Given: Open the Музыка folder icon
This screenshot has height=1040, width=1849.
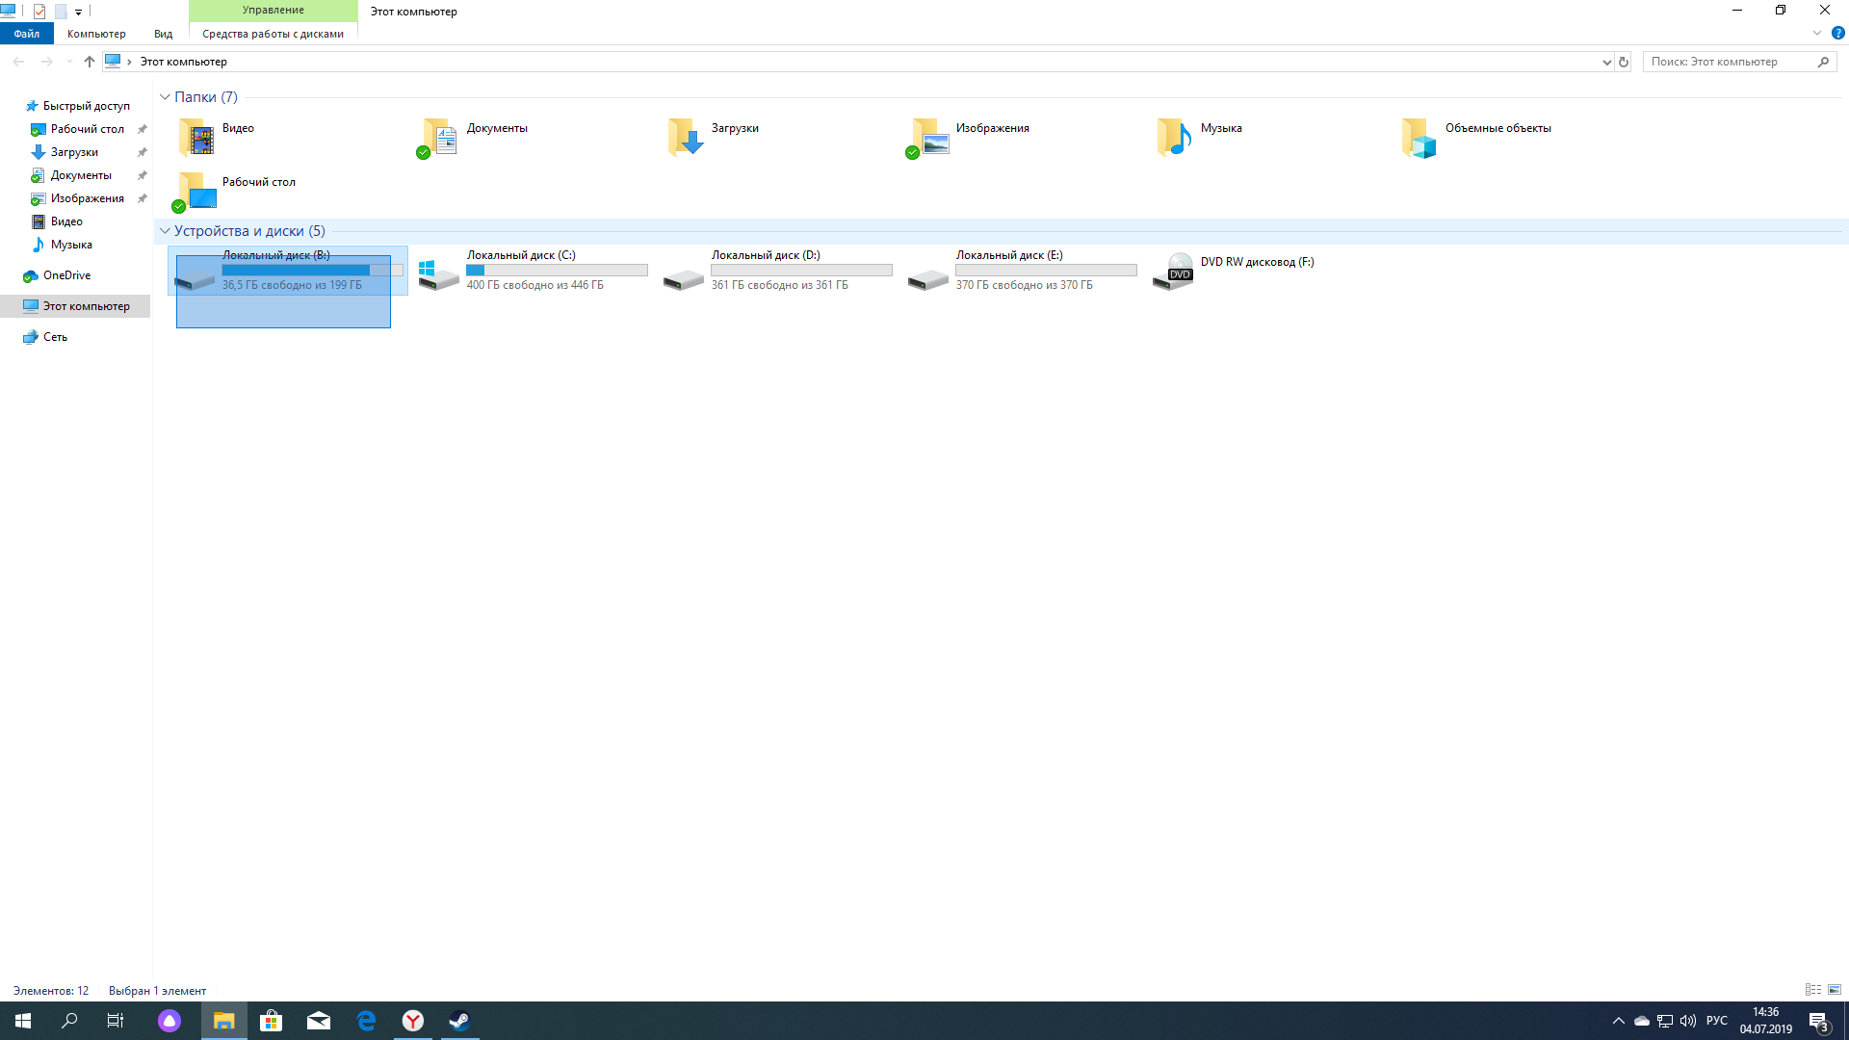Looking at the screenshot, I should point(1175,138).
